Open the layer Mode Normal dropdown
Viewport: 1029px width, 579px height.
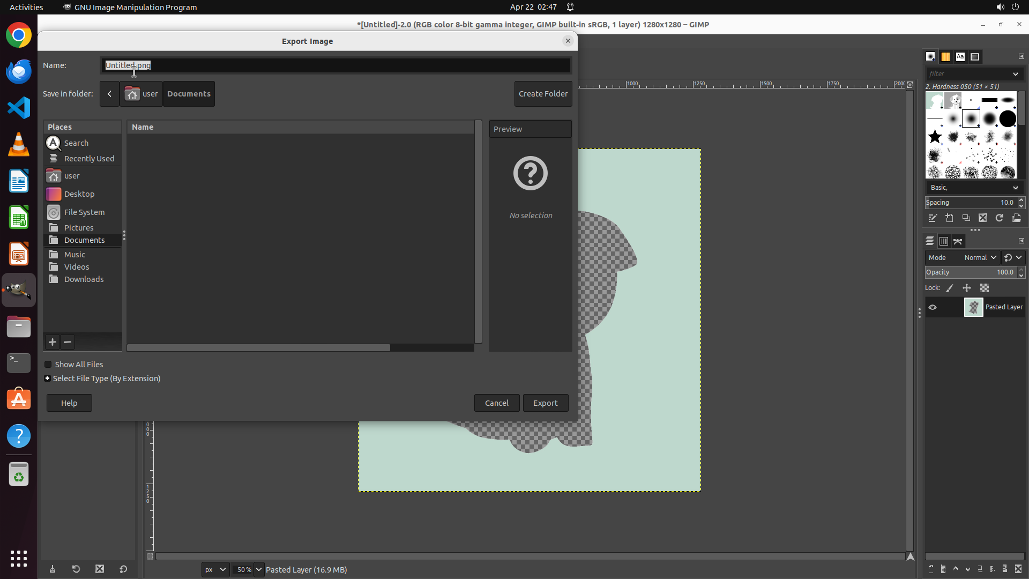click(980, 258)
